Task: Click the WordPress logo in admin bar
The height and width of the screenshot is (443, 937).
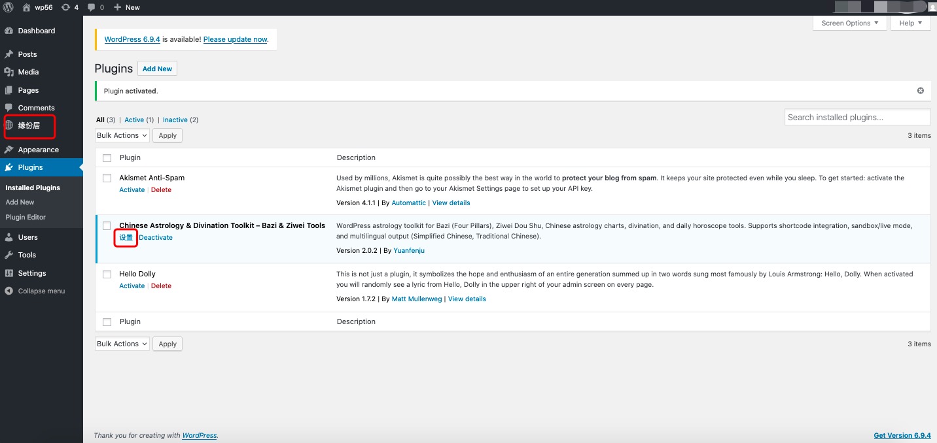Action: click(9, 7)
